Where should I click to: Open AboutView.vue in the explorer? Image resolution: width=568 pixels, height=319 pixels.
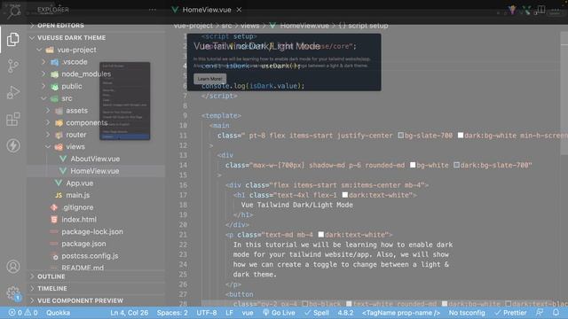pos(95,159)
